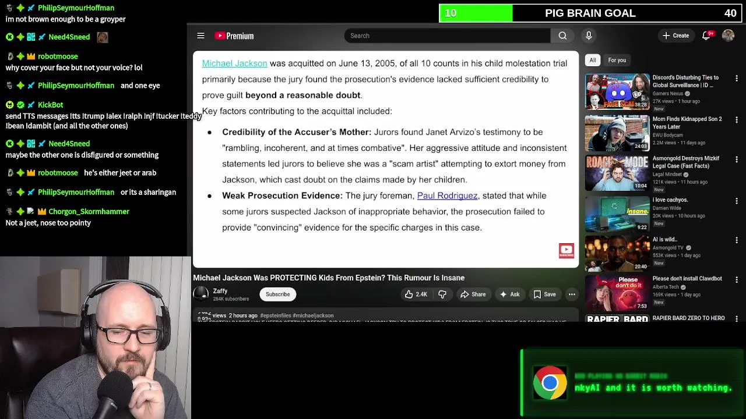
Task: Dislike the video with thumbs down
Action: point(442,294)
